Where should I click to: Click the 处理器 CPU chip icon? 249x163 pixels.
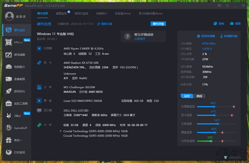[x=39, y=48]
